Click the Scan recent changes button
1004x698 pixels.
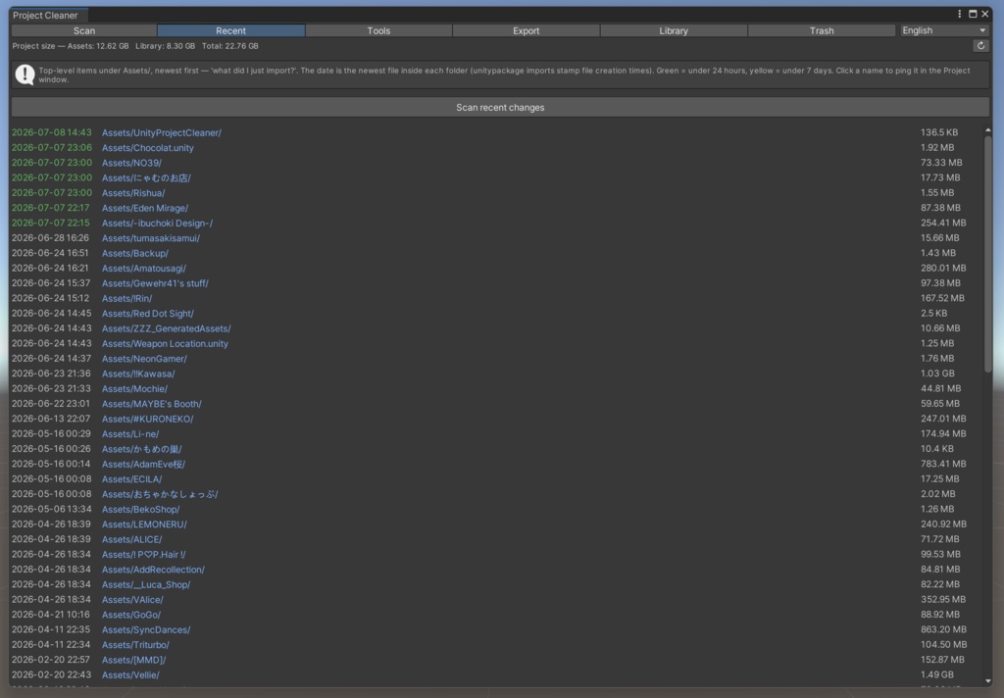(x=500, y=107)
